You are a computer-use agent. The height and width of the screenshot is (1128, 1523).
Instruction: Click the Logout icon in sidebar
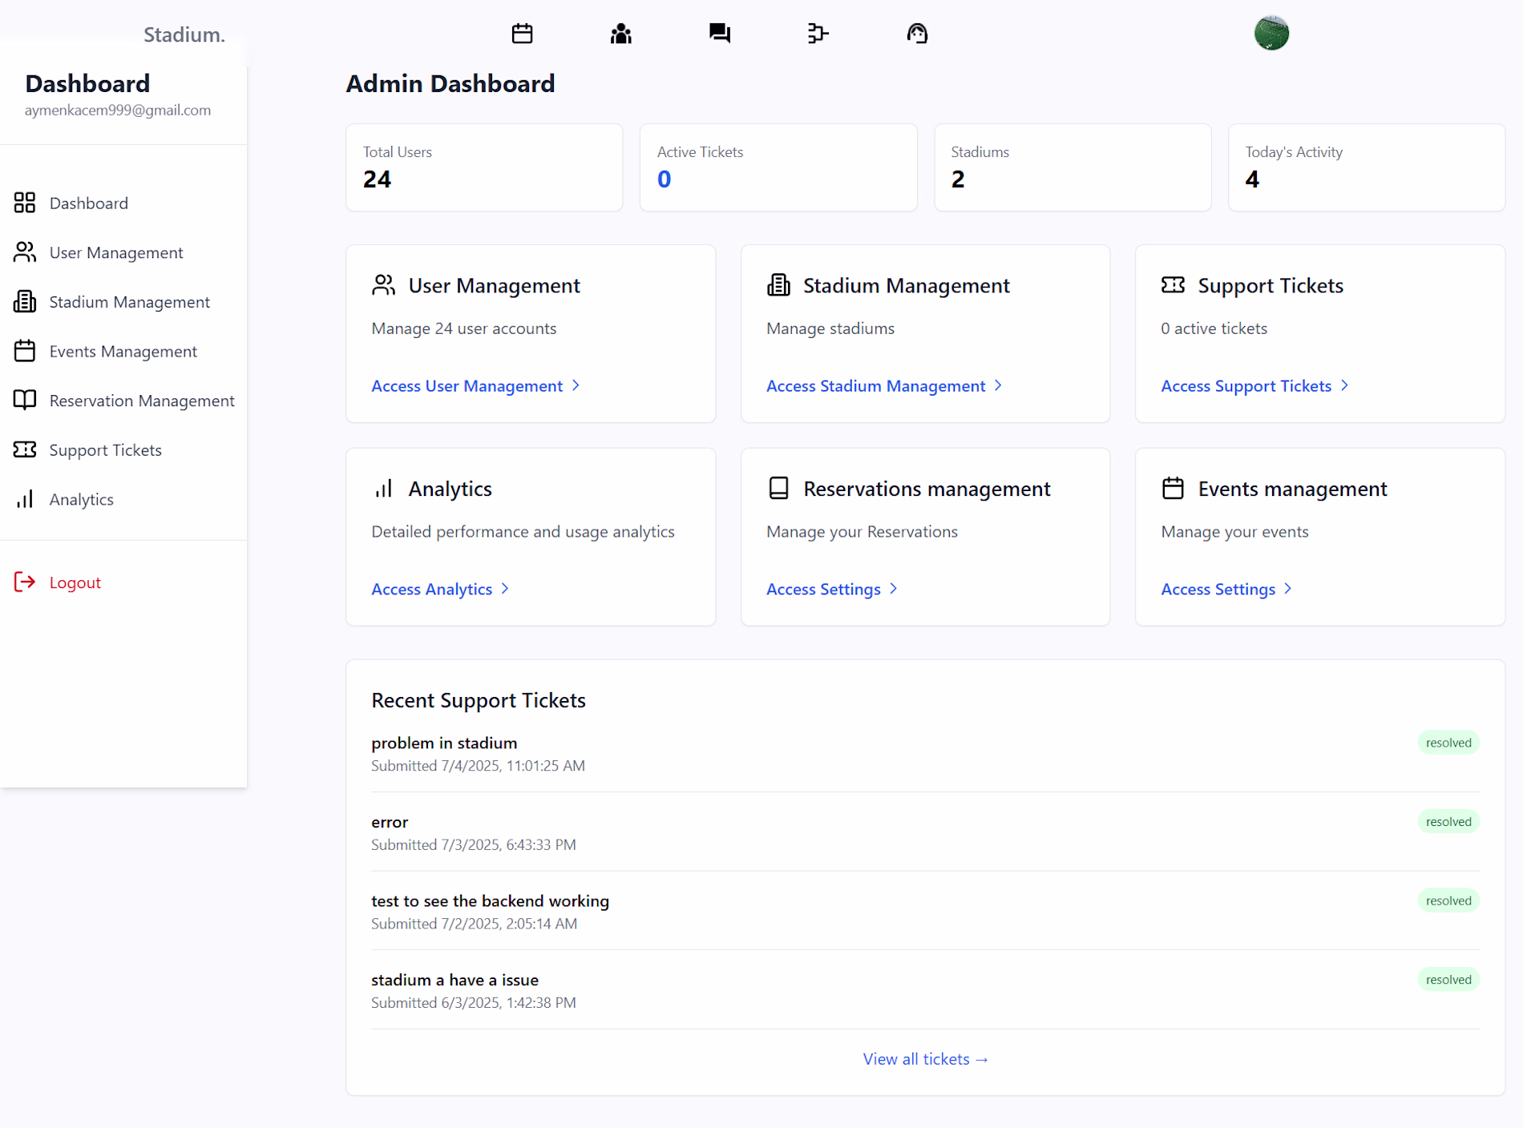tap(25, 582)
